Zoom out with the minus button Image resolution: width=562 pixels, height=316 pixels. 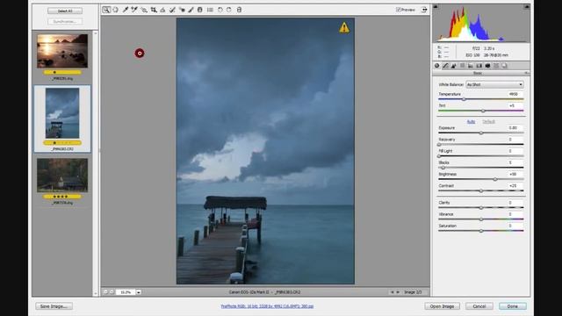[105, 292]
